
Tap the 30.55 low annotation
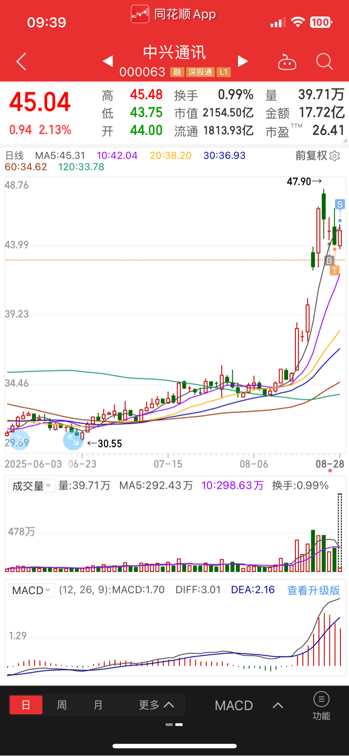[105, 443]
